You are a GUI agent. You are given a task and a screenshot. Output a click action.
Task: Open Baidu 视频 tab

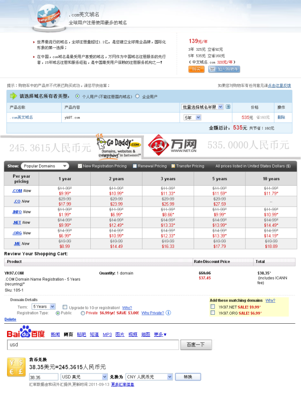coord(133,335)
